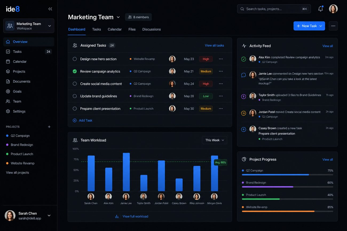The width and height of the screenshot is (347, 231).
Task: Open Settings gear in the sidebar
Action: [8, 111]
